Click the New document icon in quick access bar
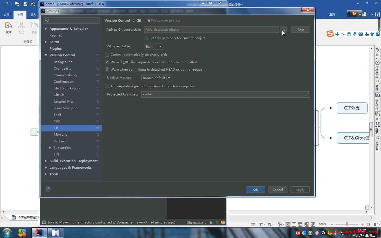381x238 pixels. 6,4
